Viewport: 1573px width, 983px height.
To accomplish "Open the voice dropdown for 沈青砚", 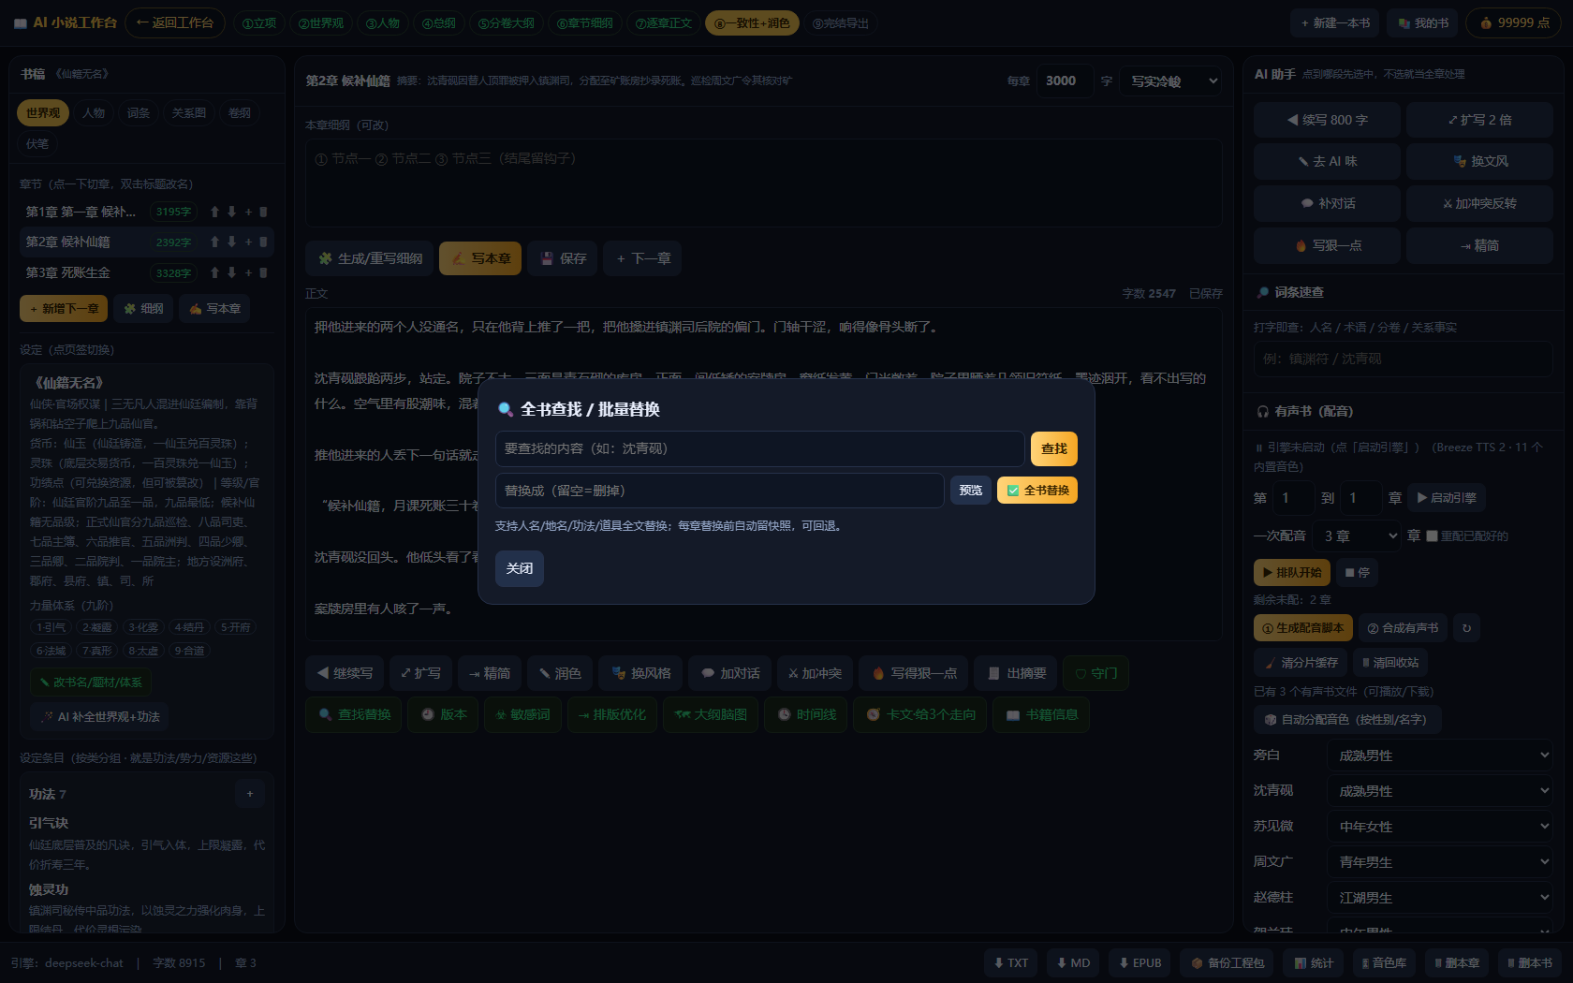I will coord(1440,790).
